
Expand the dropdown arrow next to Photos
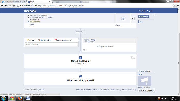point(133,19)
